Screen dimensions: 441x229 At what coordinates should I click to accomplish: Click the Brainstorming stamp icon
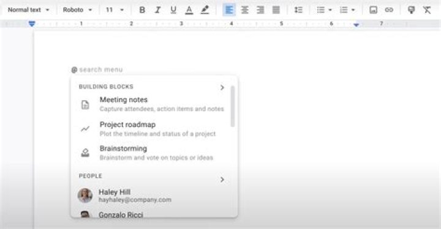(85, 153)
